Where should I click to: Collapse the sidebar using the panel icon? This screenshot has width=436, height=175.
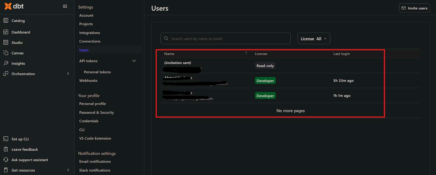coord(65,6)
